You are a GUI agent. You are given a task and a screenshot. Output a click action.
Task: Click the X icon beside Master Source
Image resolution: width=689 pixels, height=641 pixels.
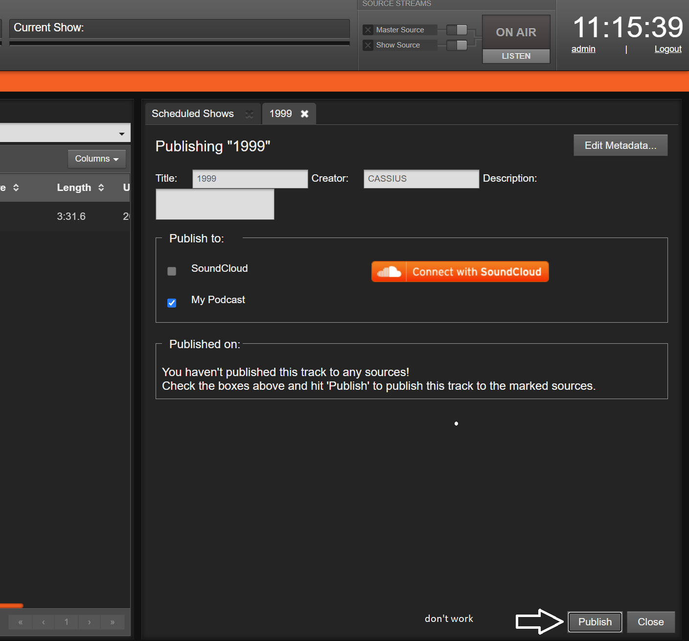368,29
